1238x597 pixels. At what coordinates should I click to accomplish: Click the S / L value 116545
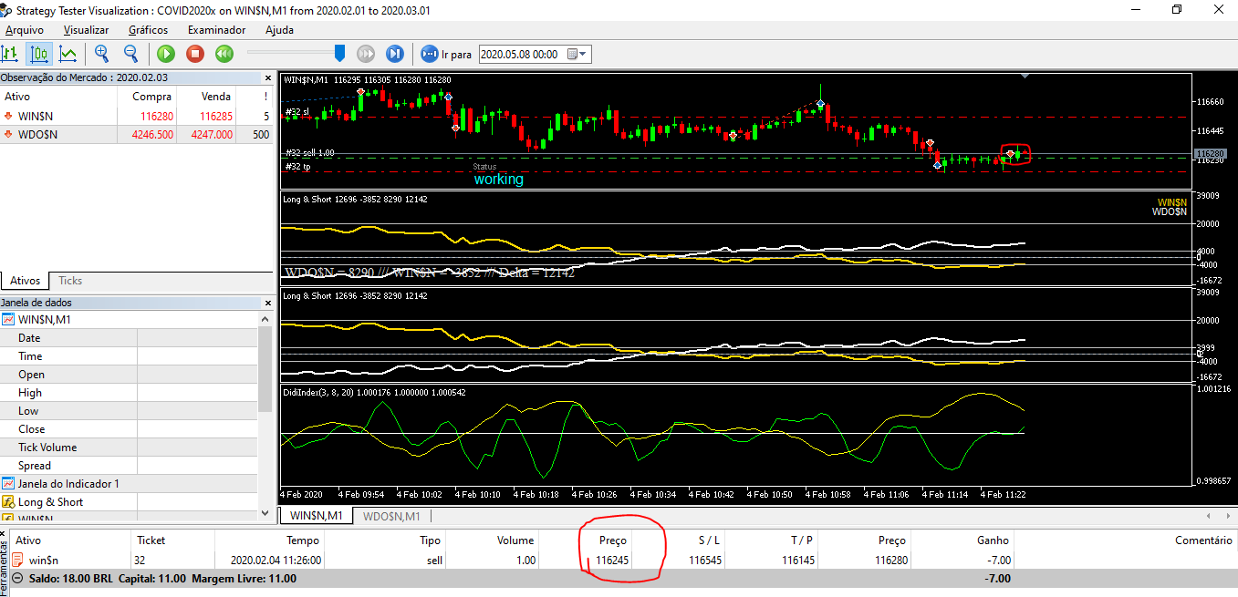tap(703, 560)
